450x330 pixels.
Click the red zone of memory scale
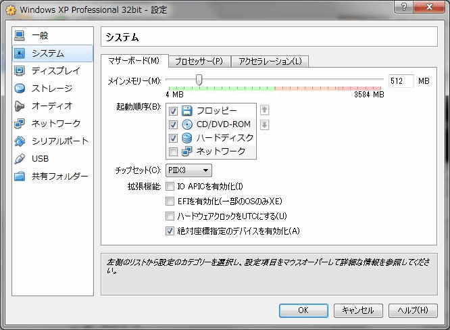pos(359,88)
